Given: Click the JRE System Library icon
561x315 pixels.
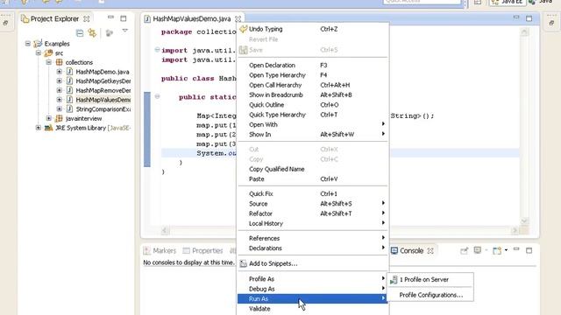Looking at the screenshot, I should click(x=48, y=128).
